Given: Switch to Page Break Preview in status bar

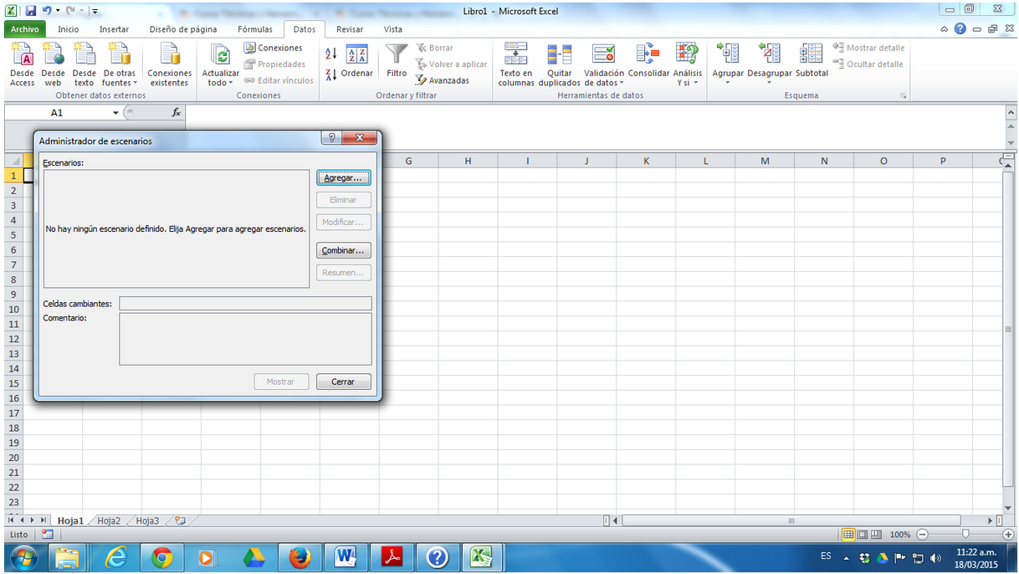Looking at the screenshot, I should (x=877, y=534).
